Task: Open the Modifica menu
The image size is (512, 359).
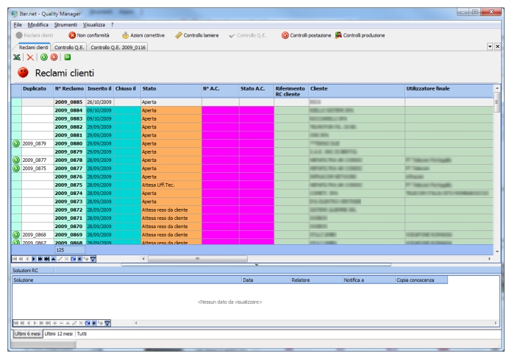Action: point(38,25)
